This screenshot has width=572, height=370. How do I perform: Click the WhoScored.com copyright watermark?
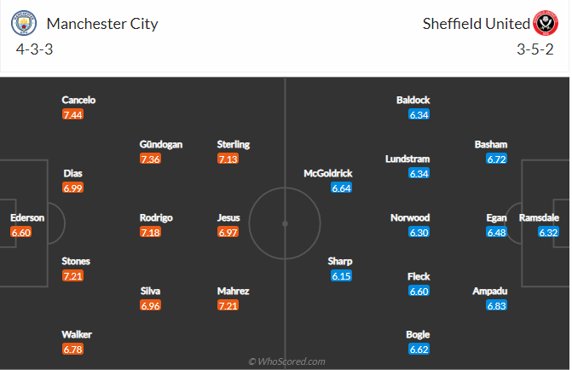286,361
